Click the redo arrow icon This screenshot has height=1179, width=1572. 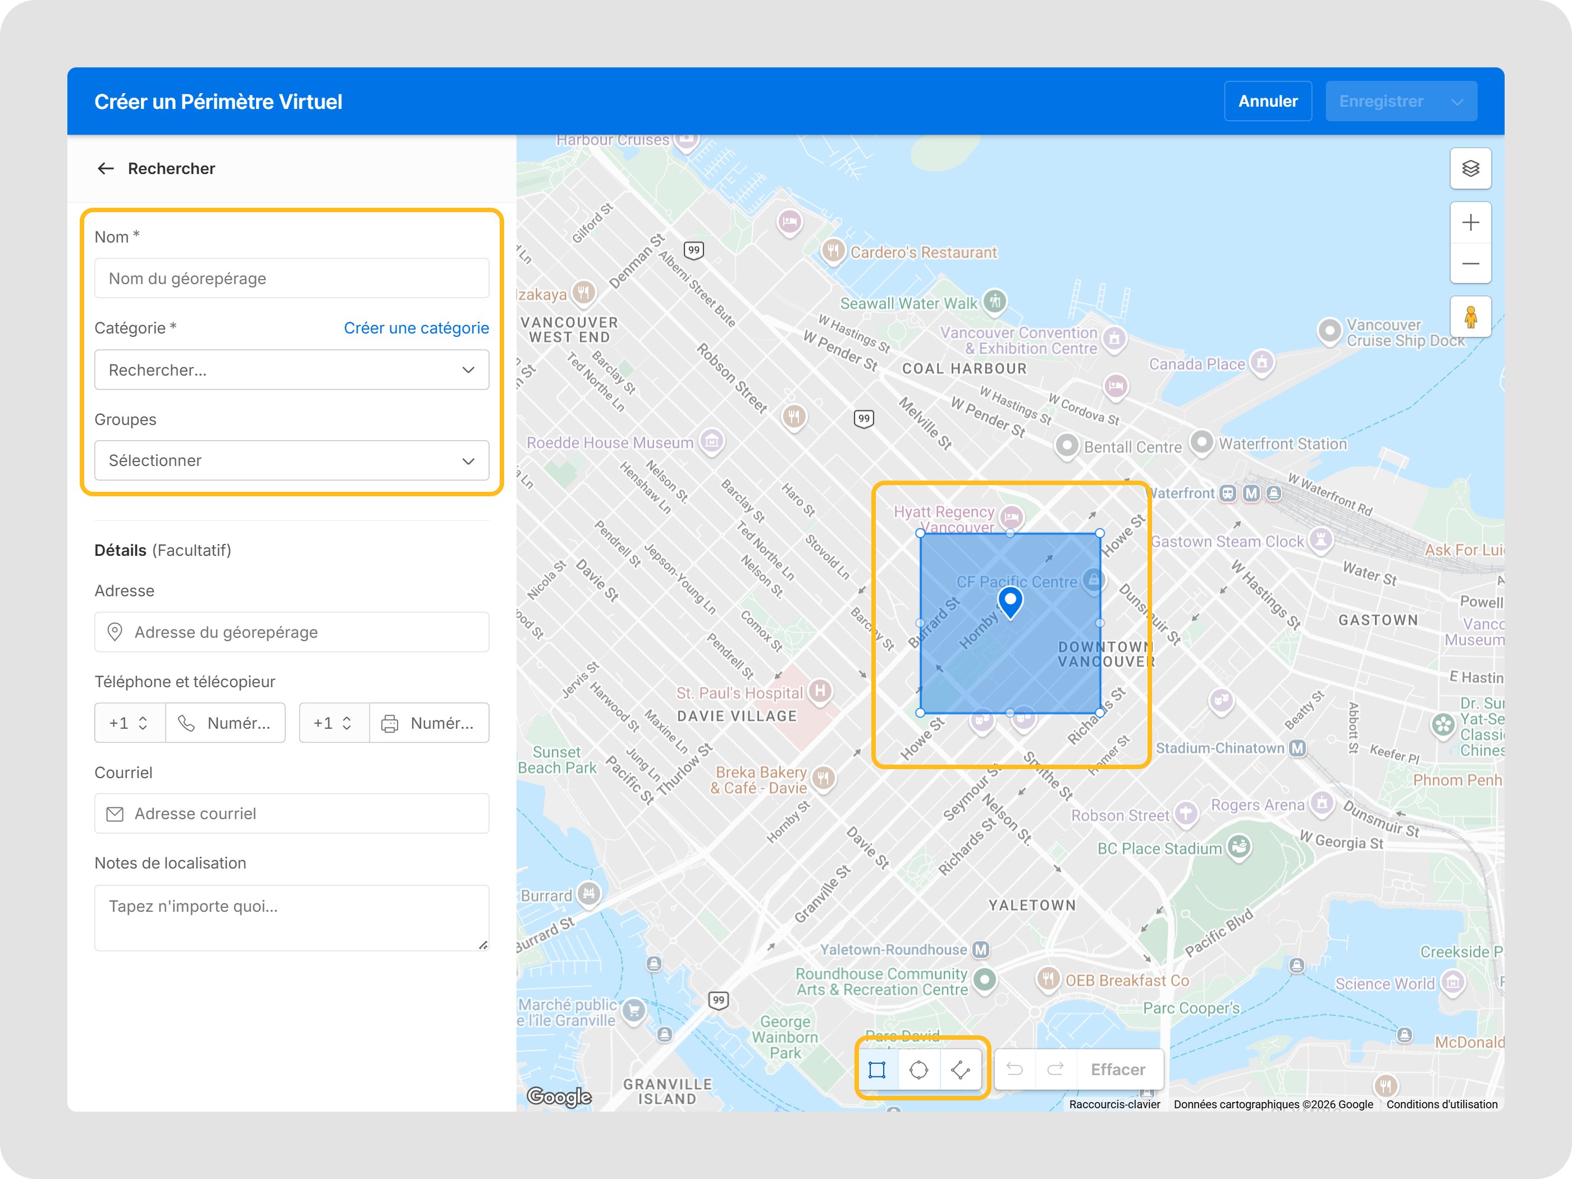[x=1055, y=1070]
